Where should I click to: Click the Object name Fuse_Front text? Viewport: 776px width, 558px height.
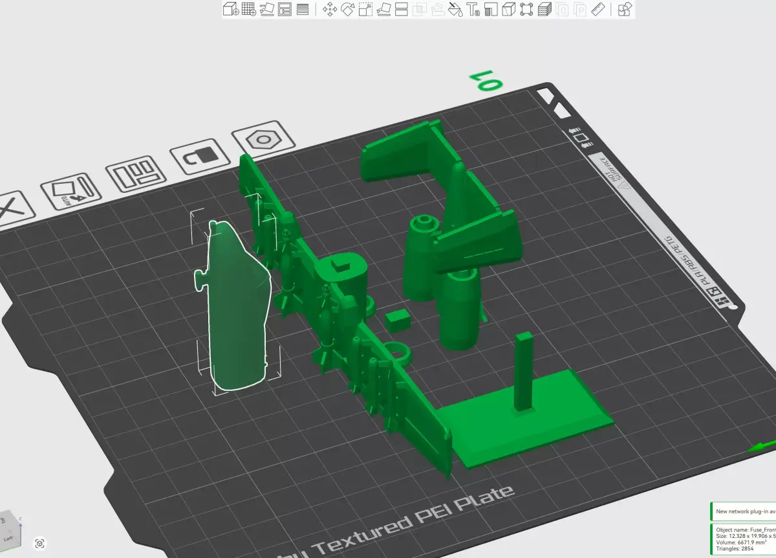746,530
